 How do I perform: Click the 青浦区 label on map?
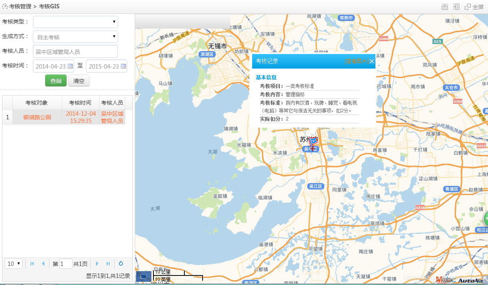(452, 189)
